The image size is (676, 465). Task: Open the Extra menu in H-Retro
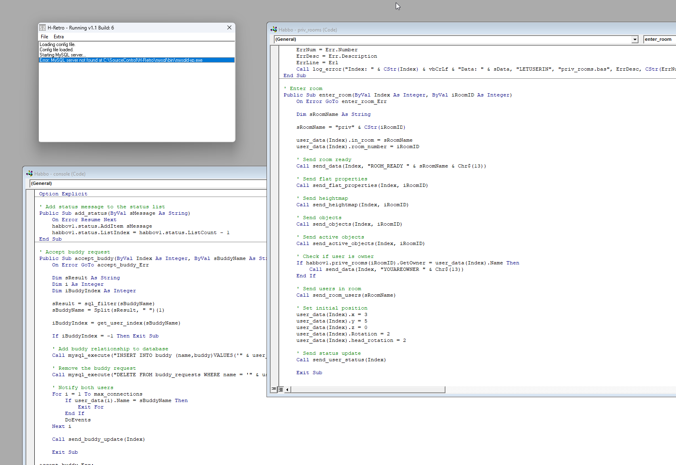point(59,37)
